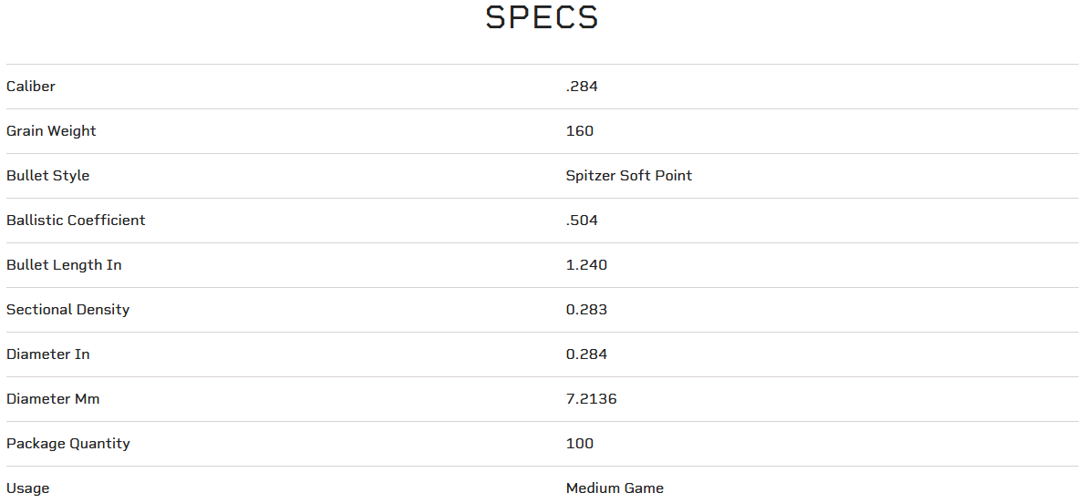This screenshot has width=1085, height=503.
Task: Select the Caliber label
Action: pyautogui.click(x=31, y=87)
